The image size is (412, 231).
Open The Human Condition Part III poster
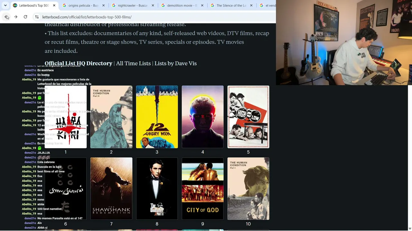point(111,117)
